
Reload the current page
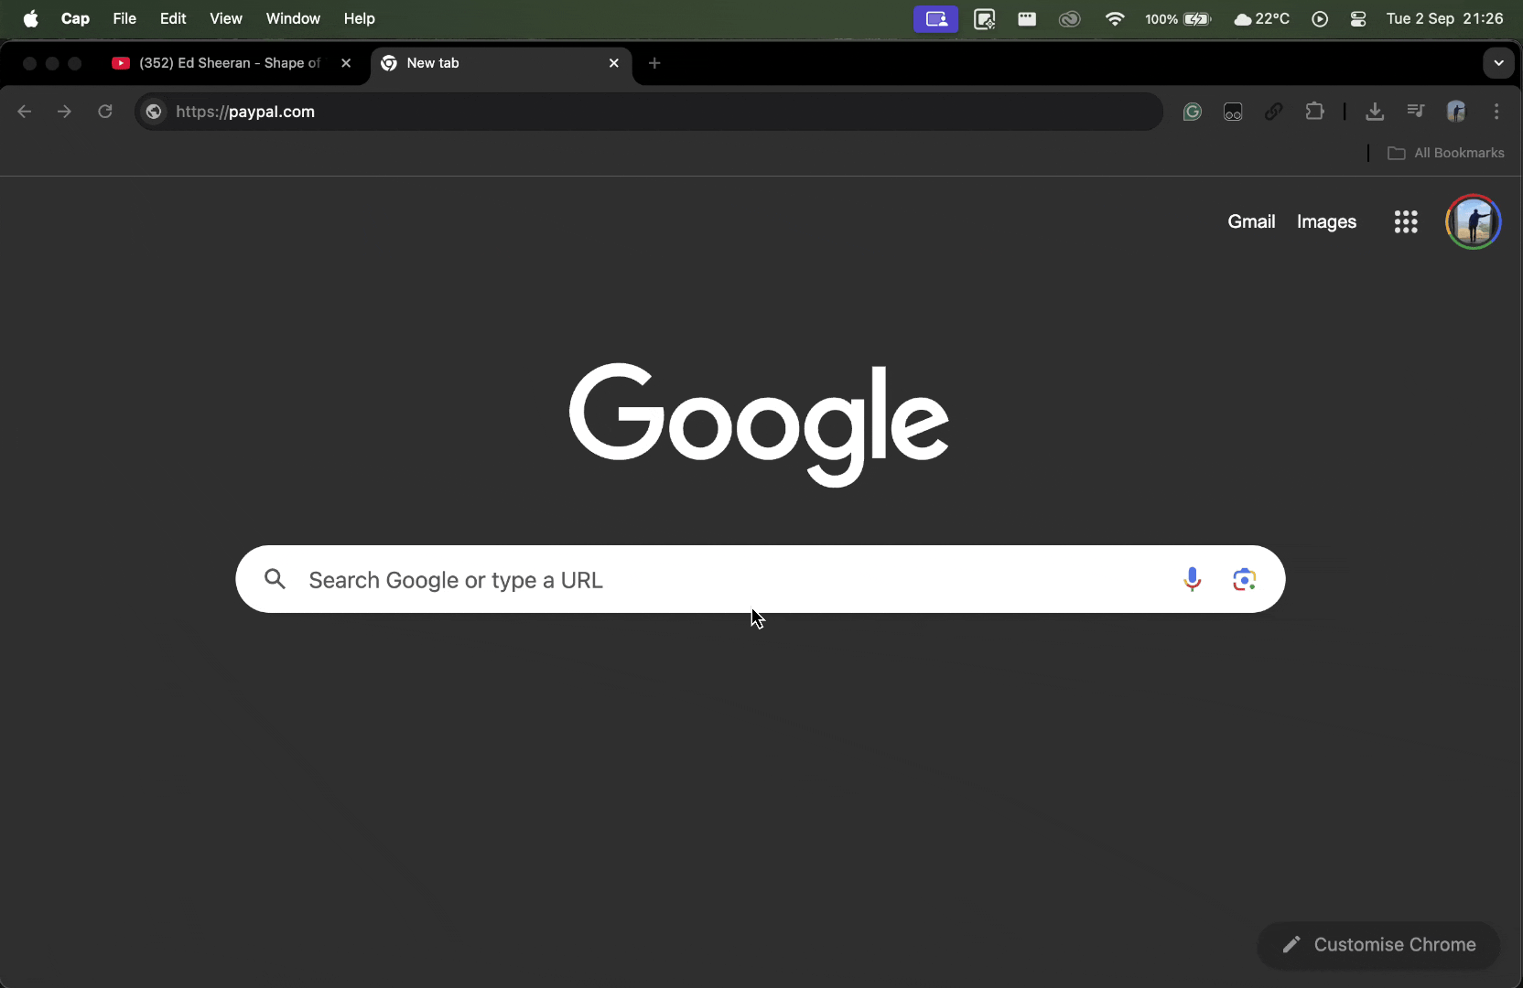pos(105,112)
